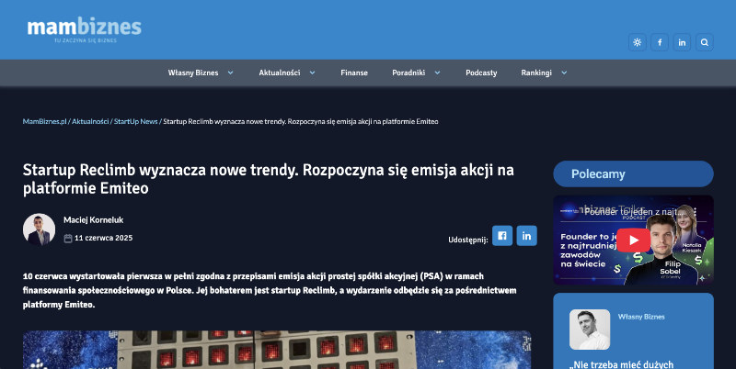Viewport: 736px width, 369px height.
Task: Expand the Aktualności chevron
Action: (x=312, y=73)
